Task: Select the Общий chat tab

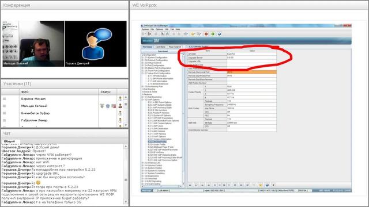Action: coord(9,141)
